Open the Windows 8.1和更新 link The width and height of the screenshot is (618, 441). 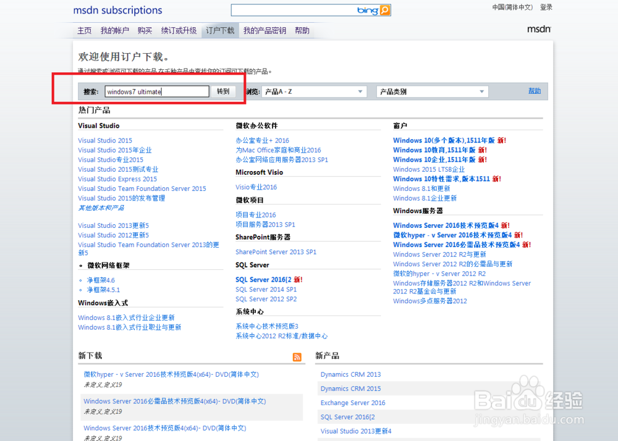pos(421,188)
